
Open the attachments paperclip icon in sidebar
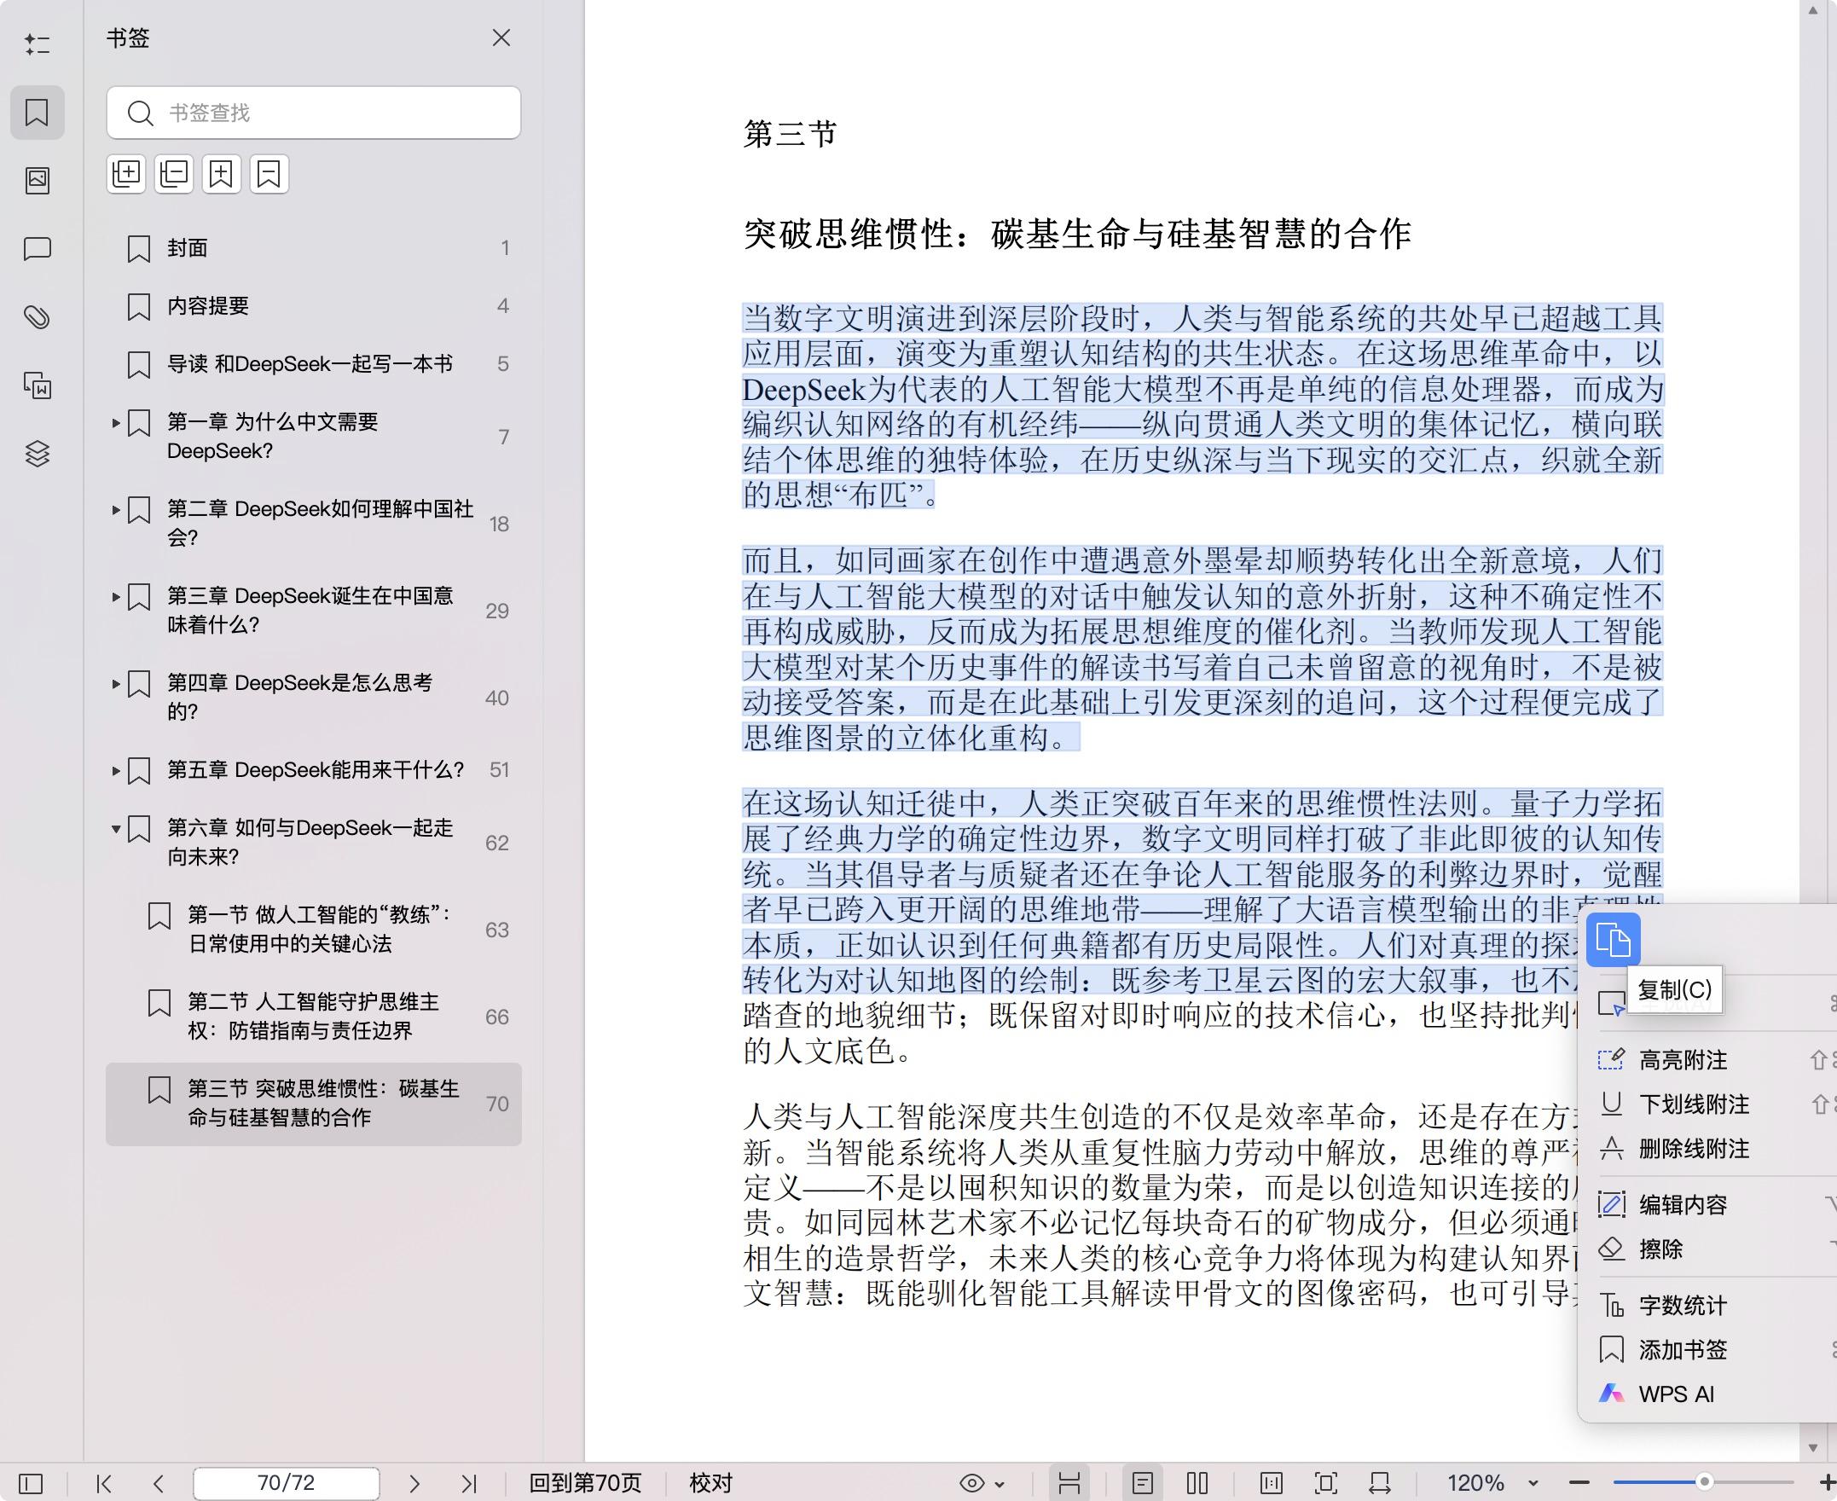pos(38,317)
